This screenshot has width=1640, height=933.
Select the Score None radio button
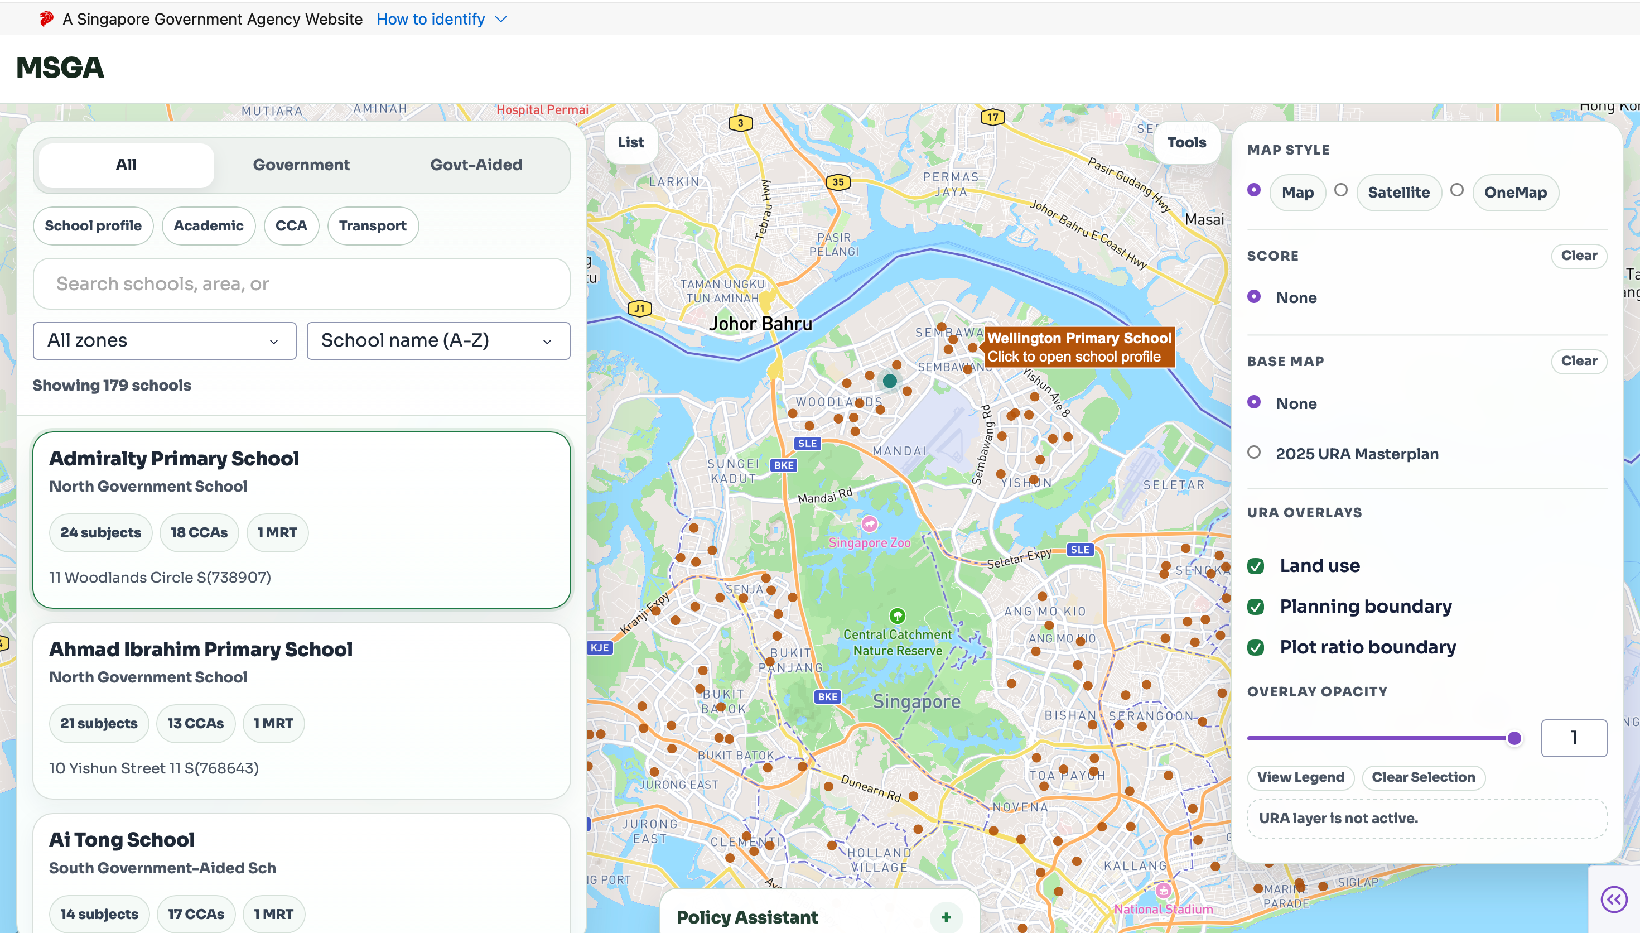pos(1254,297)
